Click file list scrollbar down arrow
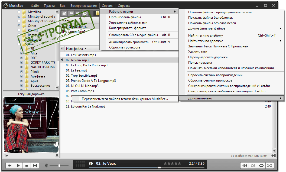The width and height of the screenshot is (286, 172). (274, 151)
